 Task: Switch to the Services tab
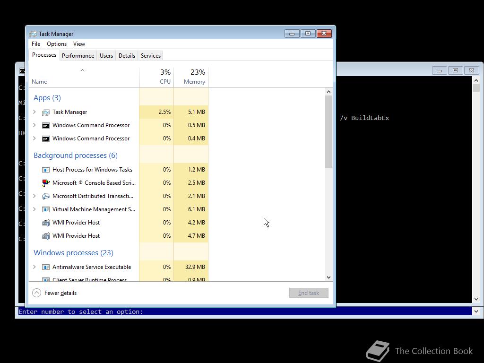click(x=151, y=56)
